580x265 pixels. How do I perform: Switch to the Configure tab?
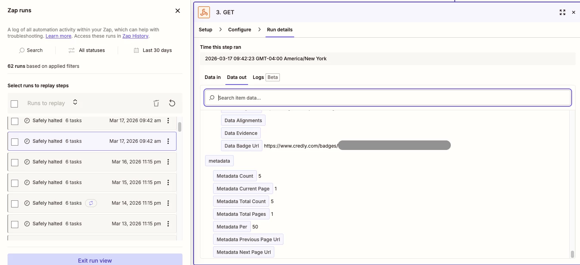(240, 30)
